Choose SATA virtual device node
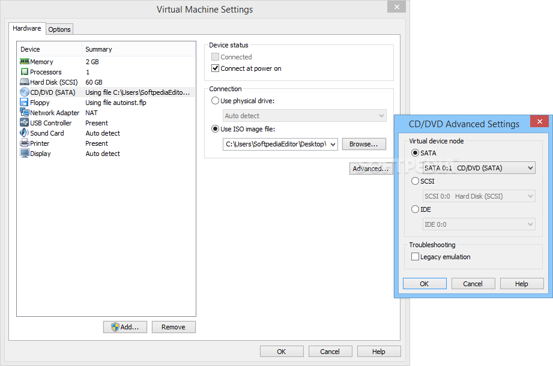The height and width of the screenshot is (366, 553). tap(415, 153)
